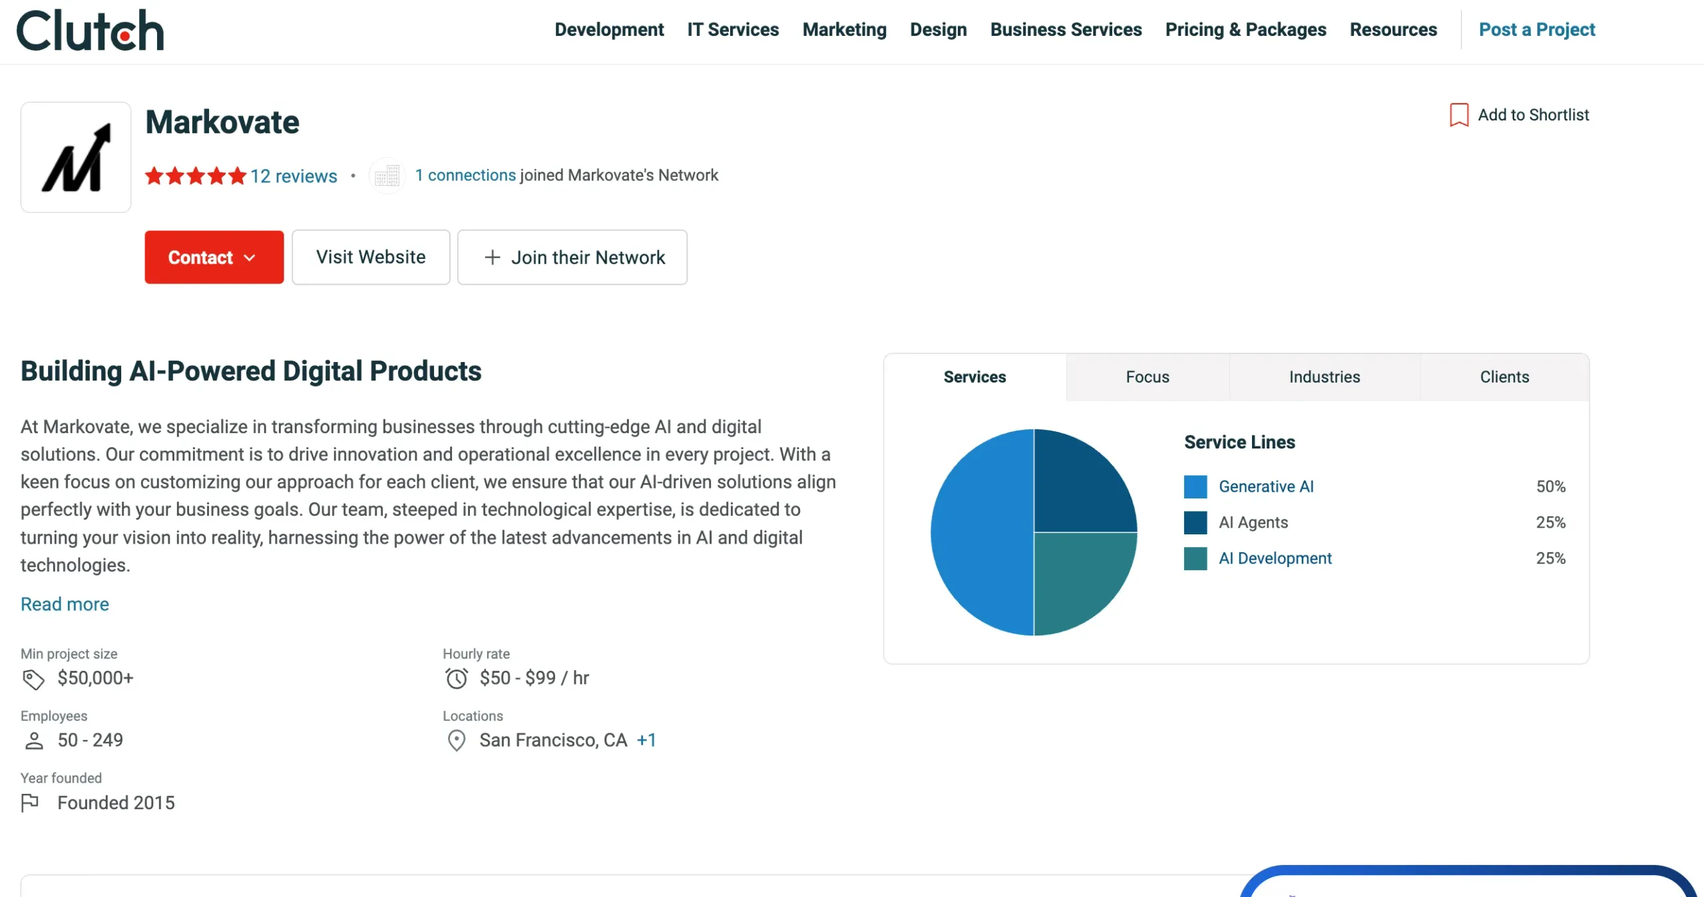Click the Clutch logo
The height and width of the screenshot is (897, 1704).
tap(91, 29)
